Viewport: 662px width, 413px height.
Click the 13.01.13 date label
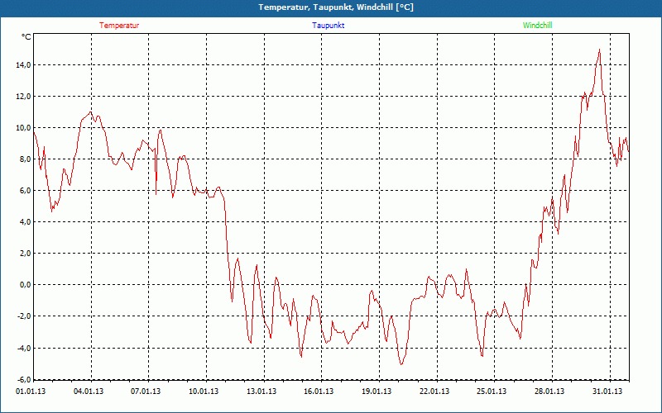tap(261, 392)
